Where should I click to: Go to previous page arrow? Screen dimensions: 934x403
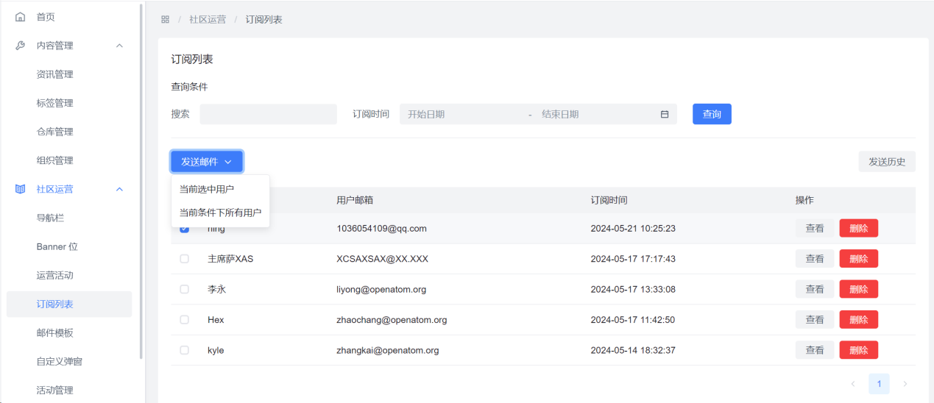point(853,384)
